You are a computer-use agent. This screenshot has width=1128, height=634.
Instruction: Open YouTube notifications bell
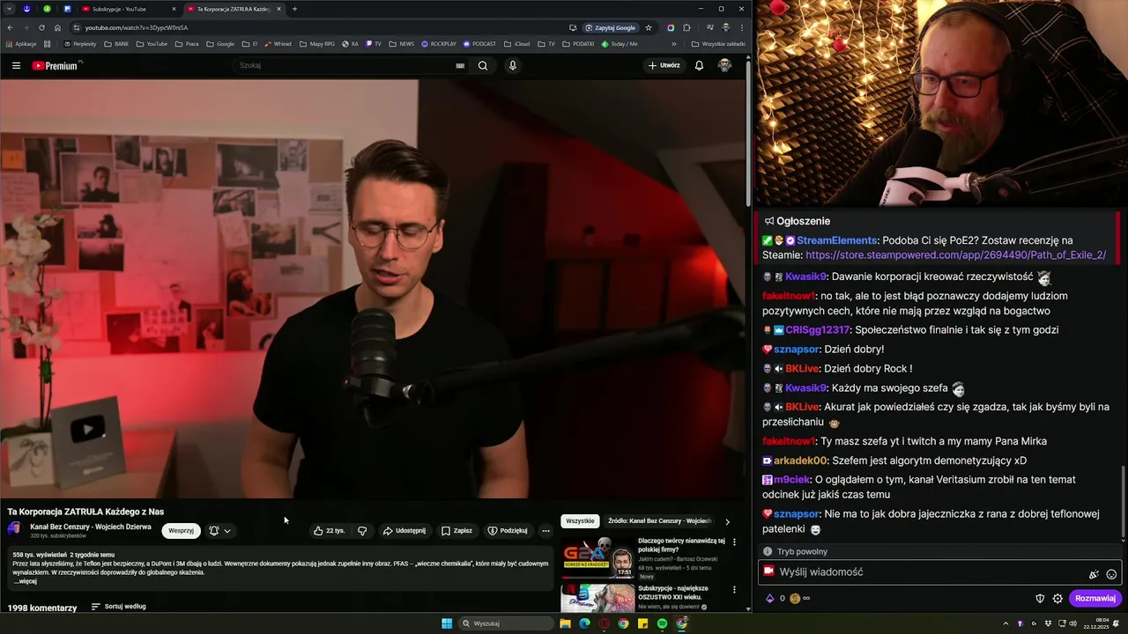(699, 65)
